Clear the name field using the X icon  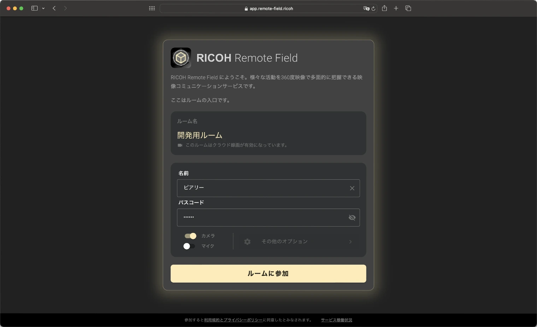(352, 188)
